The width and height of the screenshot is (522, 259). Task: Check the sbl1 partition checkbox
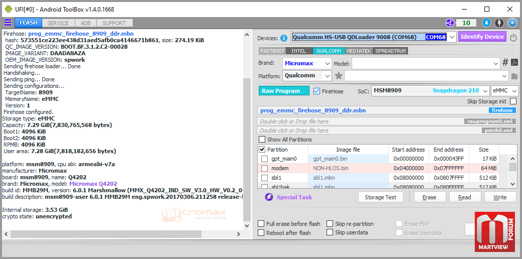coord(264,178)
